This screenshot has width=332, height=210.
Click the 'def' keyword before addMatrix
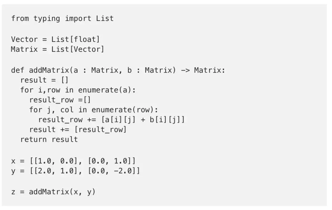18,70
